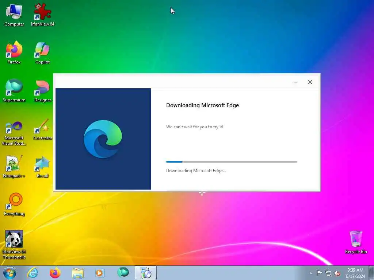Select Microsoft Visual Studio desktop shortcut
Viewport: 374px width, 280px height.
pyautogui.click(x=14, y=133)
